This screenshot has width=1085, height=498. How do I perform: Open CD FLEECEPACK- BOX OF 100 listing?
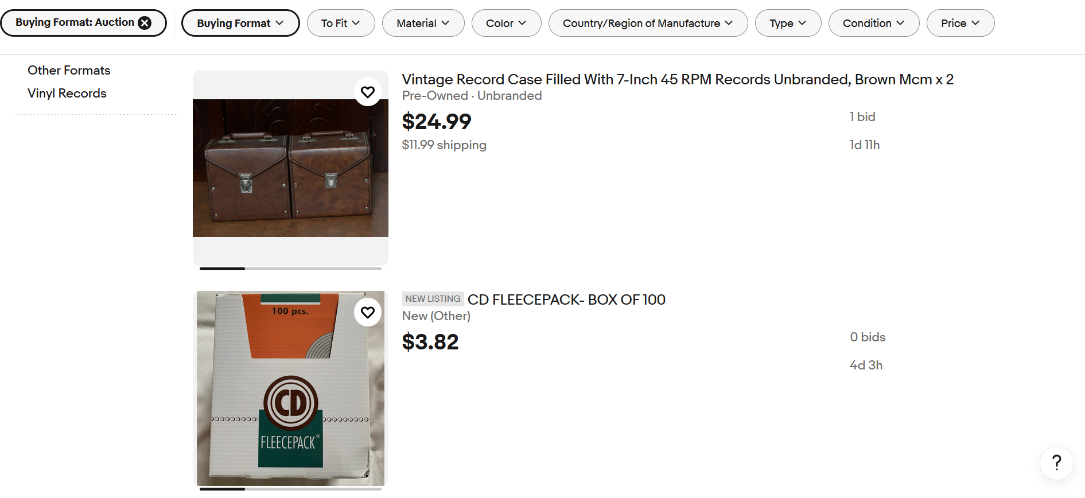[x=566, y=299]
